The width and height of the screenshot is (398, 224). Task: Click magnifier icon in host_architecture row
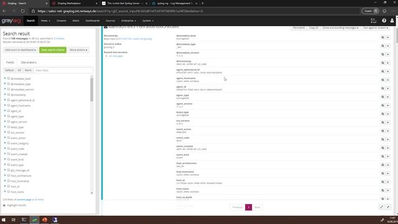[x=382, y=165]
